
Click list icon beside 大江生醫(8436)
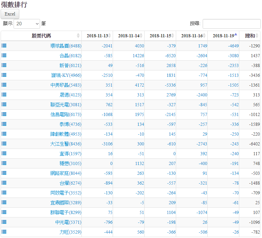[4, 143]
